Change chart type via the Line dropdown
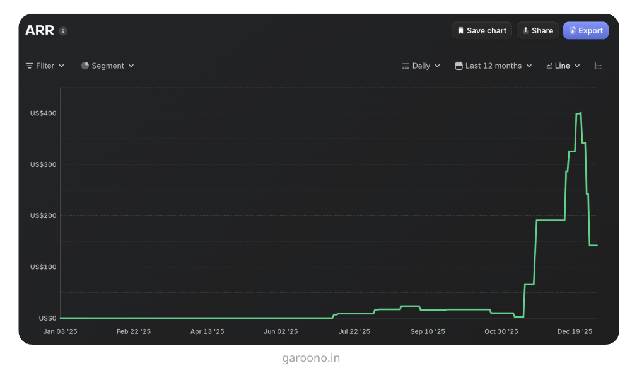 pos(563,66)
